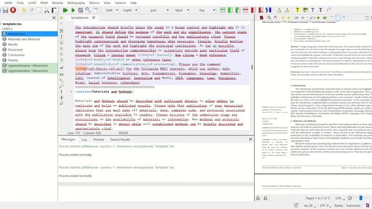This screenshot has height=209, width=372.
Task: Open the Tools menu
Action: [x=20, y=3]
